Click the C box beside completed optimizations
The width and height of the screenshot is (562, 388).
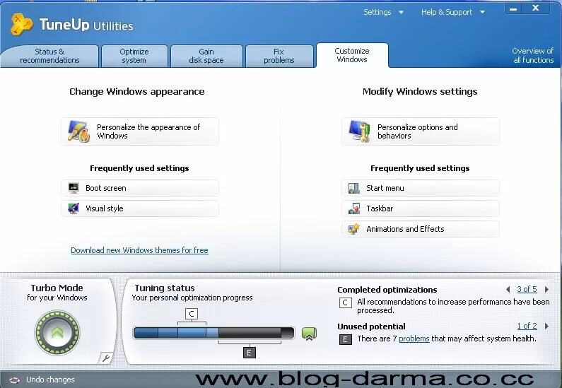[x=345, y=302]
